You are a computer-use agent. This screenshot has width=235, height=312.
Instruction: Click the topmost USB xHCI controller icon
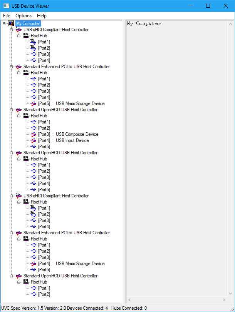pos(18,30)
